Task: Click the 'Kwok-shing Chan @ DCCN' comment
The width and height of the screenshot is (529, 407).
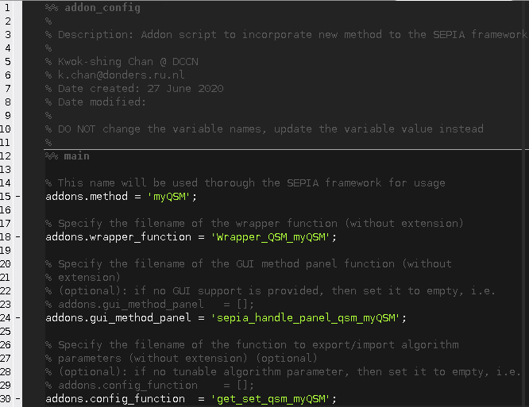Action: click(122, 62)
